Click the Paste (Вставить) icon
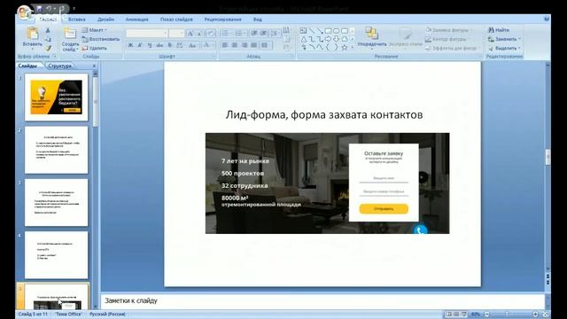 [32, 34]
